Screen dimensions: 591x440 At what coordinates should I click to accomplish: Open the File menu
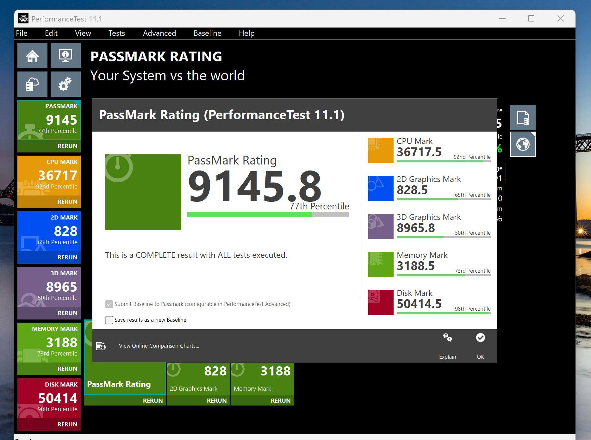[x=22, y=33]
